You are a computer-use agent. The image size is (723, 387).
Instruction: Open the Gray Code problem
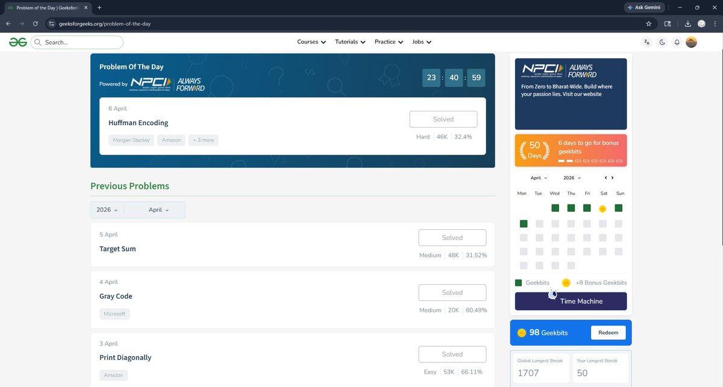click(x=116, y=296)
